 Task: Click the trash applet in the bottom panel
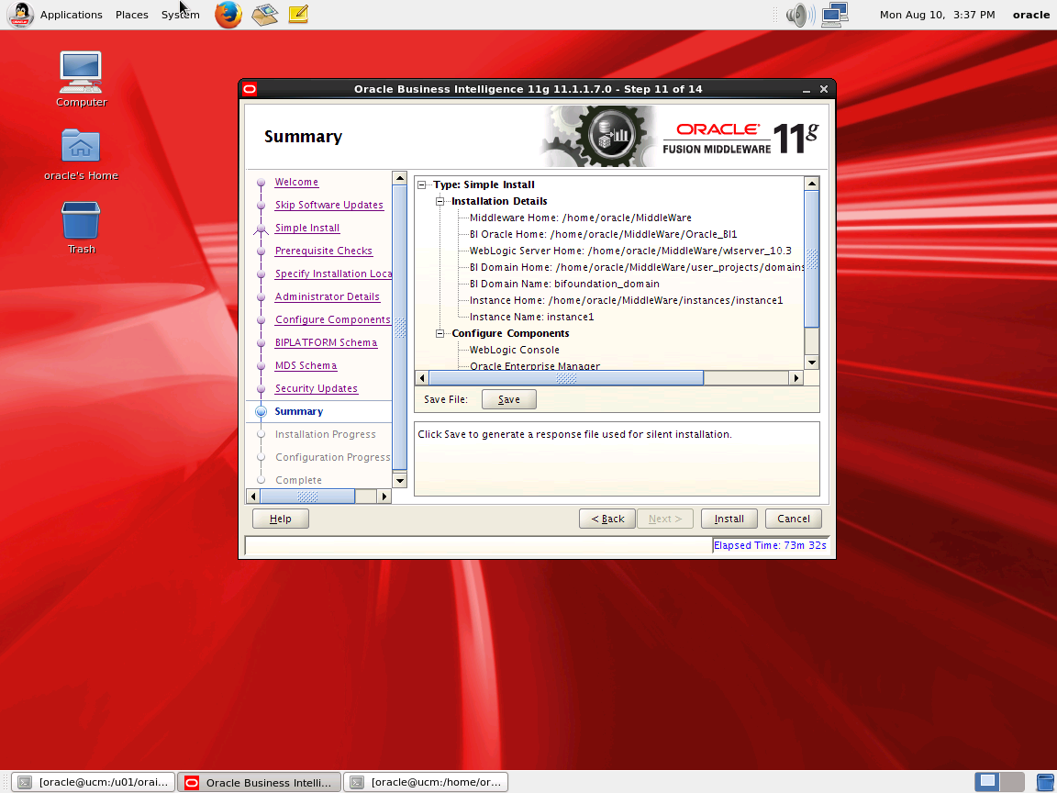pos(1045,782)
